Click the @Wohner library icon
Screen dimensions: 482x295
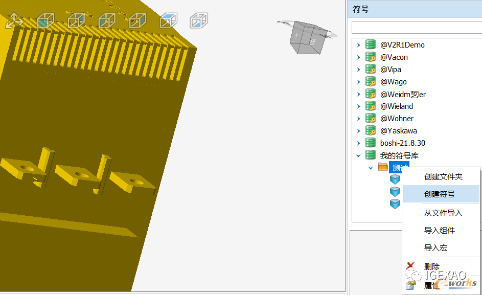[x=371, y=119]
